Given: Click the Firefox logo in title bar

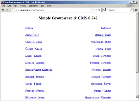Looking at the screenshot, I should click(2, 2).
